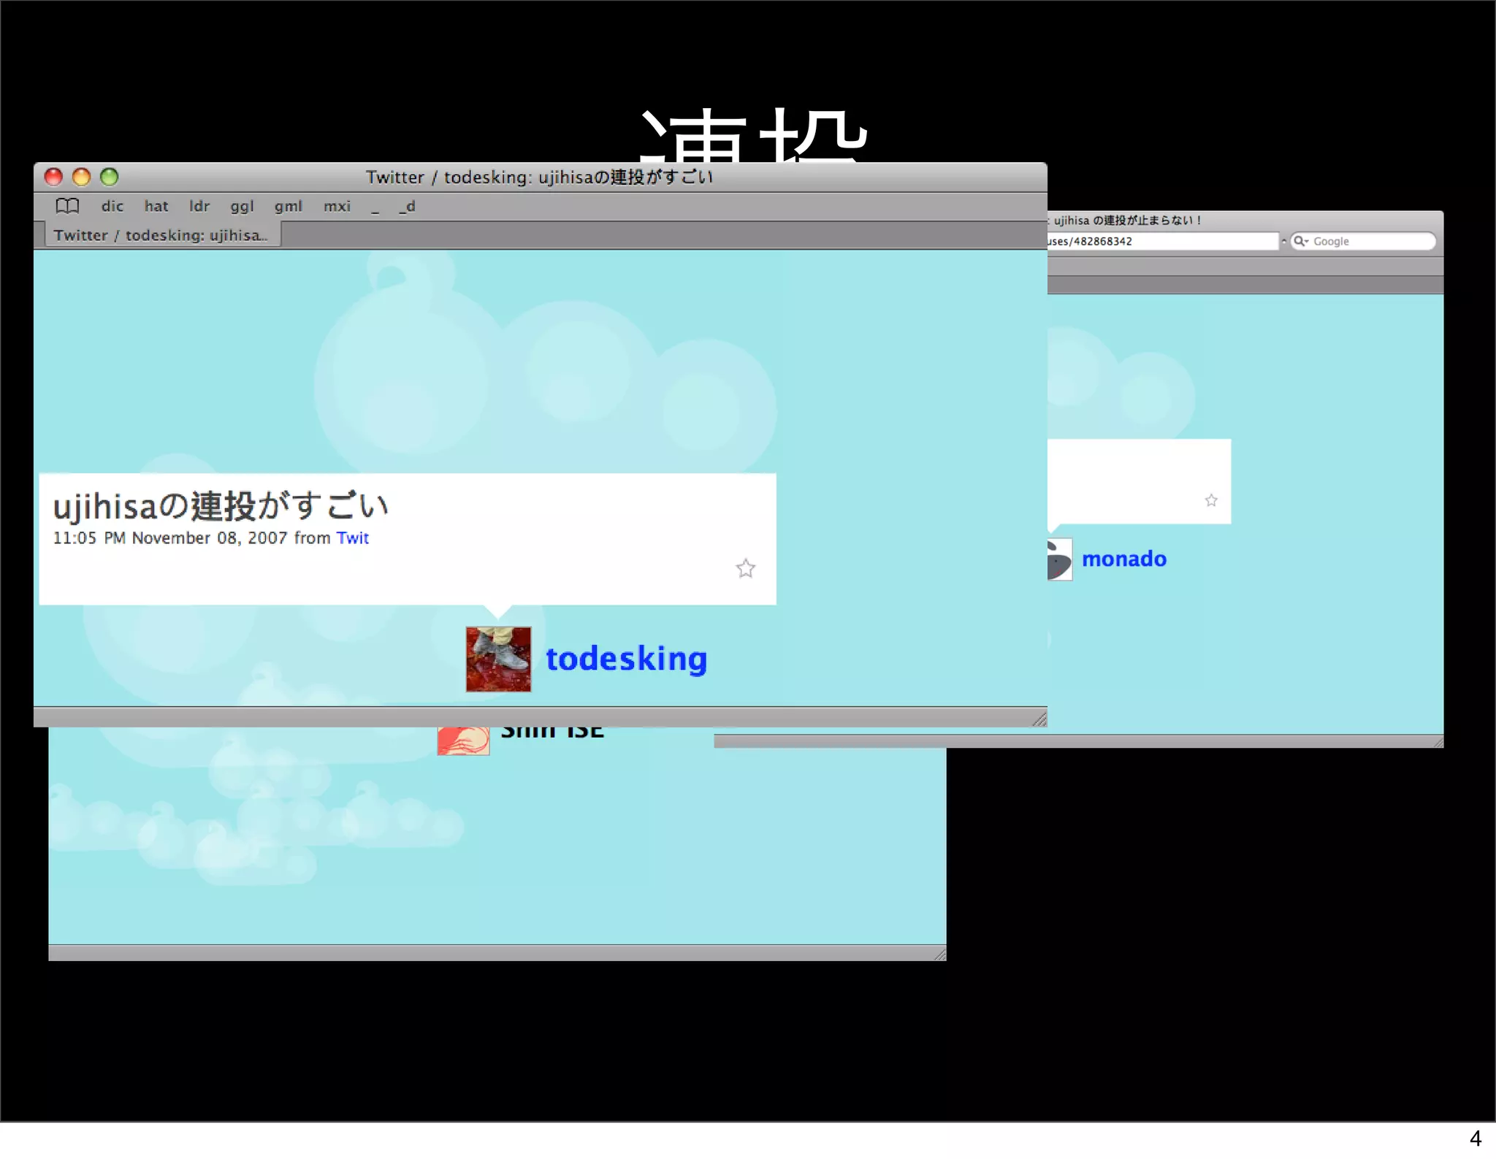Viewport: 1496px width, 1159px height.
Task: Click resize grip of bottom back window
Action: click(x=939, y=954)
